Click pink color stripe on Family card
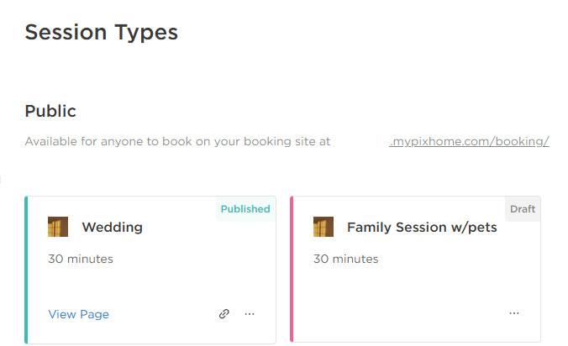The width and height of the screenshot is (568, 346). pos(292,270)
